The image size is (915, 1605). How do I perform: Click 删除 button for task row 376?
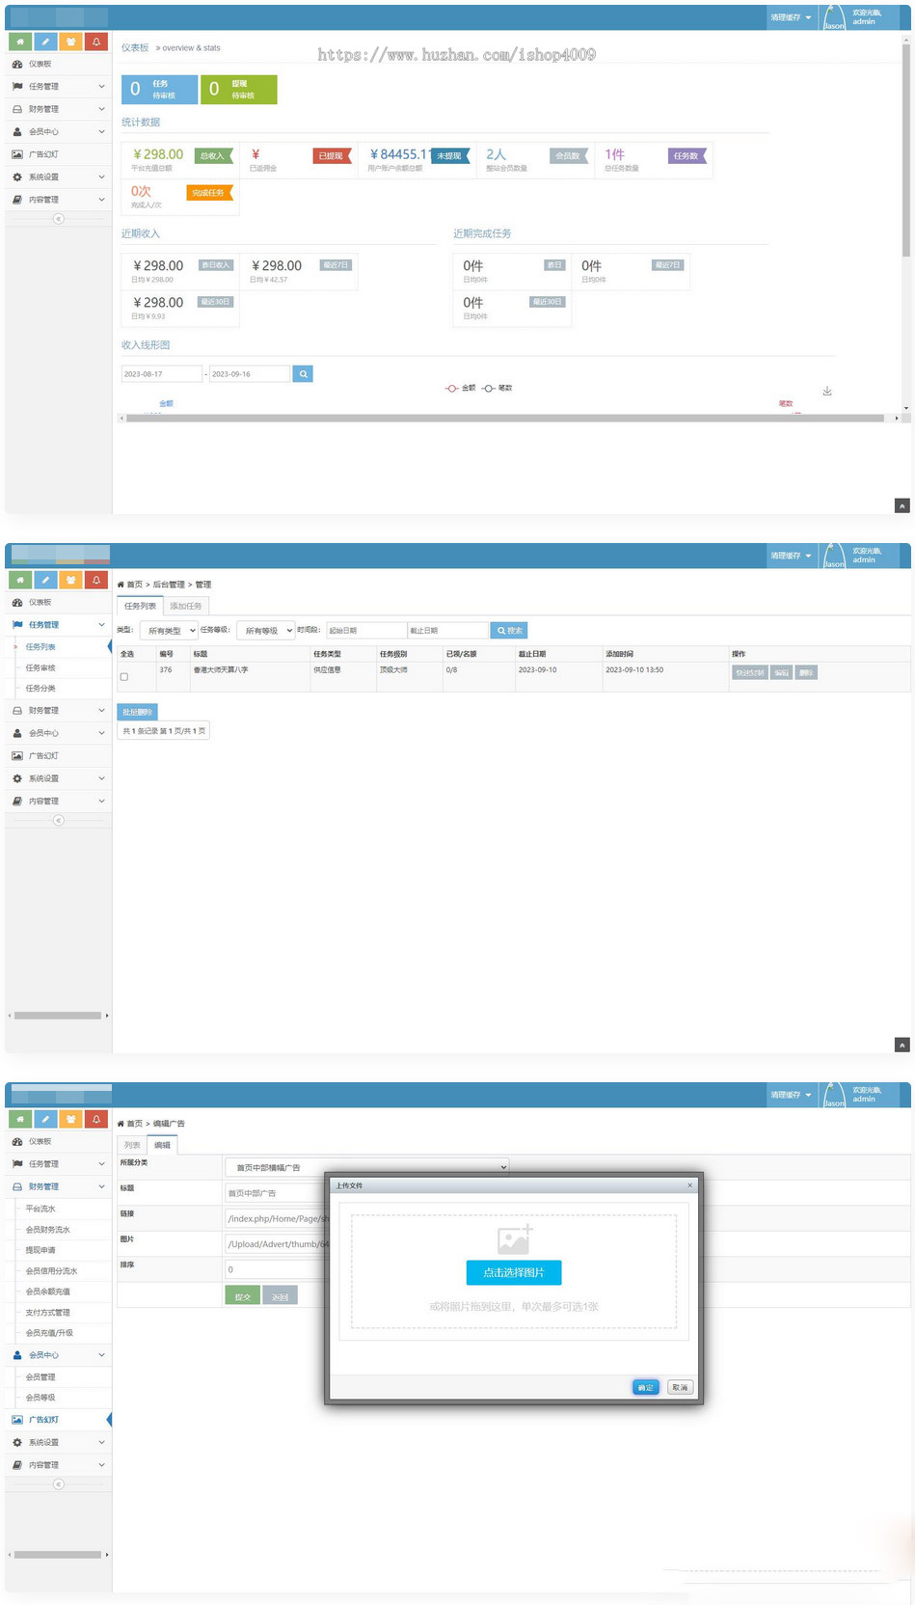pyautogui.click(x=806, y=672)
